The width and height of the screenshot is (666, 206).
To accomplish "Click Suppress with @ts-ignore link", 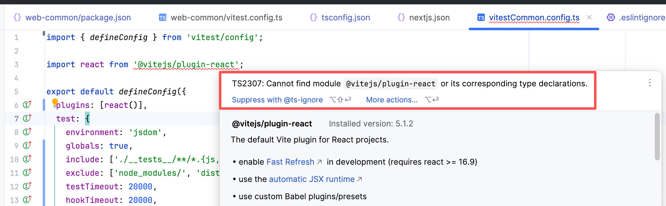I will (277, 100).
